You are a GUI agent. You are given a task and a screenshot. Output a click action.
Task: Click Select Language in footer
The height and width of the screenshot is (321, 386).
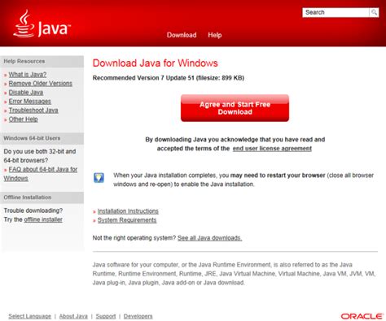[29, 316]
